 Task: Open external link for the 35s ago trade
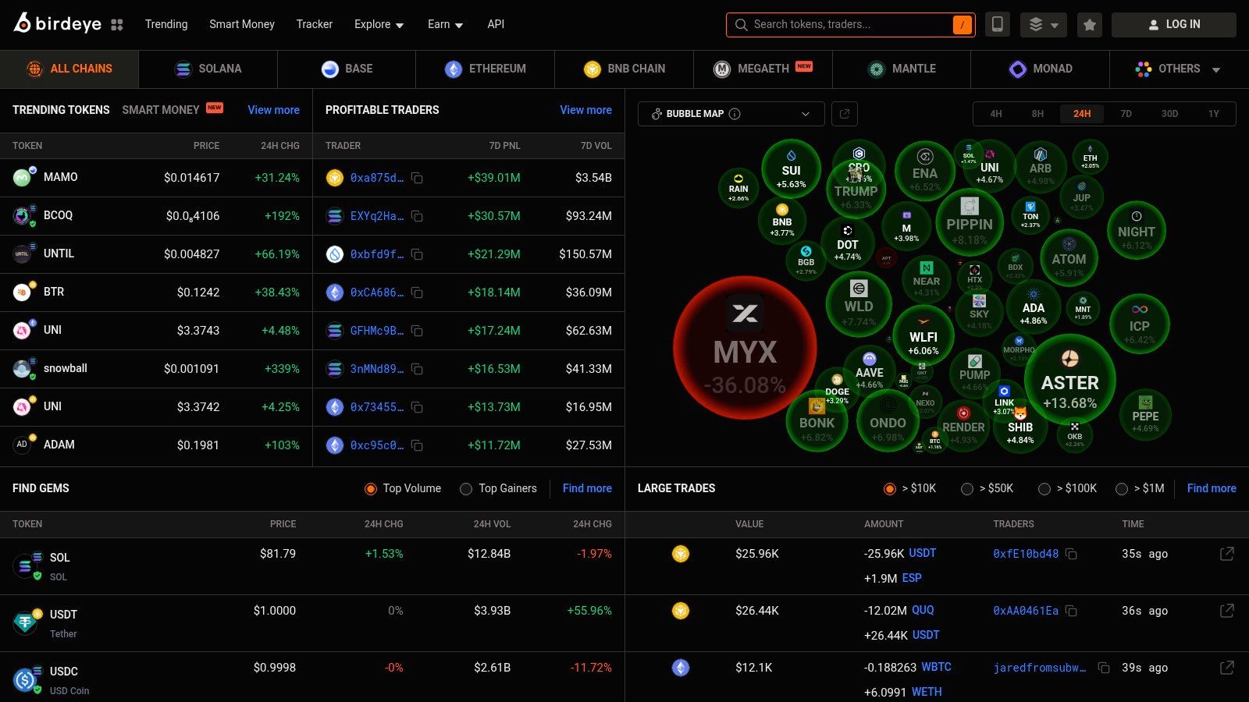tap(1227, 553)
